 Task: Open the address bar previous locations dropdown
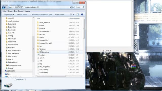pyautogui.click(x=70, y=7)
